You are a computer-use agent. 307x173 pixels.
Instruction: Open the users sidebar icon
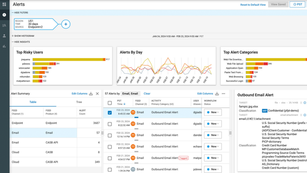click(5, 36)
